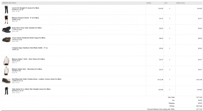Select Mission Element Shorts price $3.37 in Price column

161,19
